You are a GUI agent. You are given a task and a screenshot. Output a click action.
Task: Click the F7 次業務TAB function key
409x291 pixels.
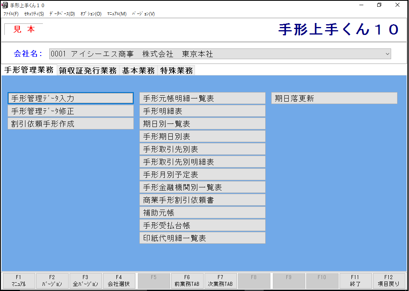tap(220, 281)
